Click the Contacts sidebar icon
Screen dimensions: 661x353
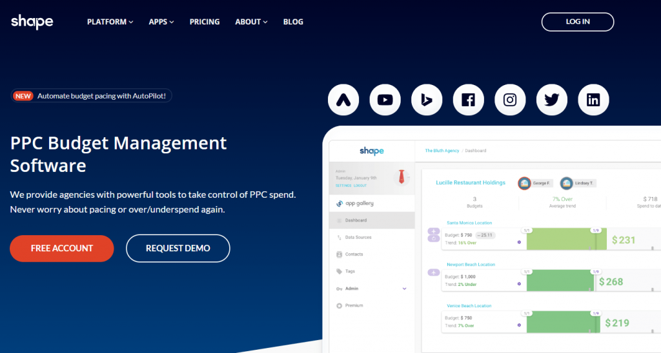pos(339,254)
